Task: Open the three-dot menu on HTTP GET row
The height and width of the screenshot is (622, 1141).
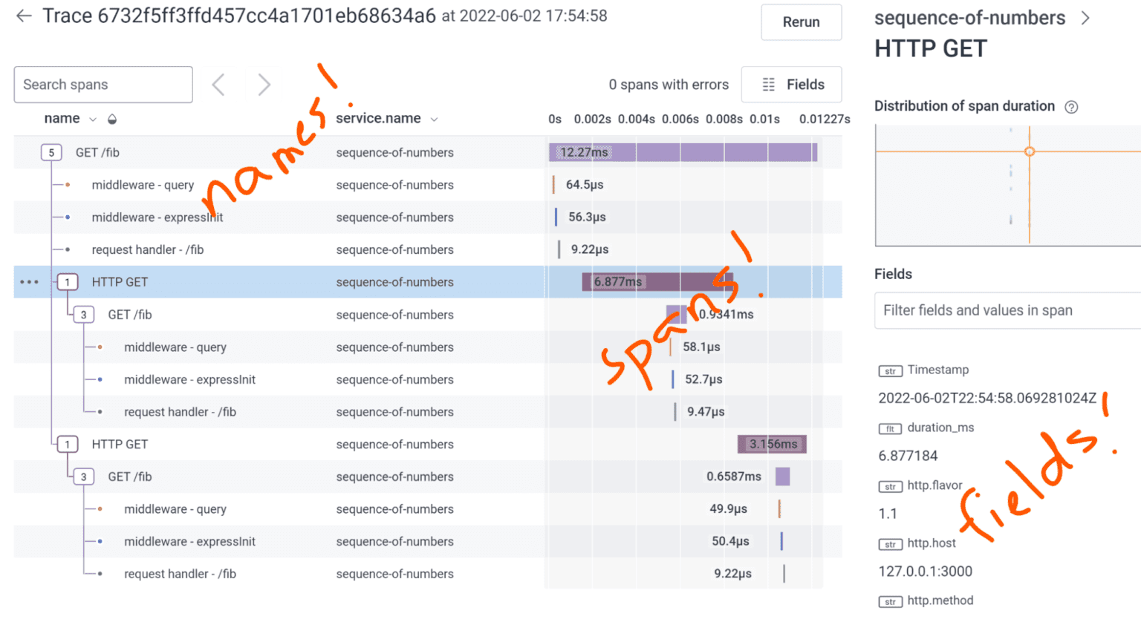Action: [29, 282]
